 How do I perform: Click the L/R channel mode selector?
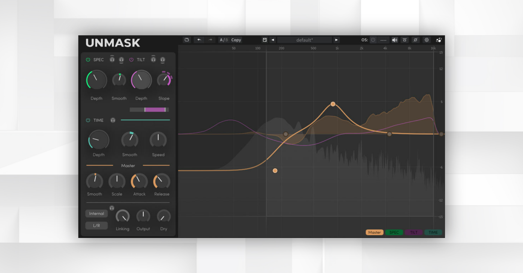coord(96,225)
